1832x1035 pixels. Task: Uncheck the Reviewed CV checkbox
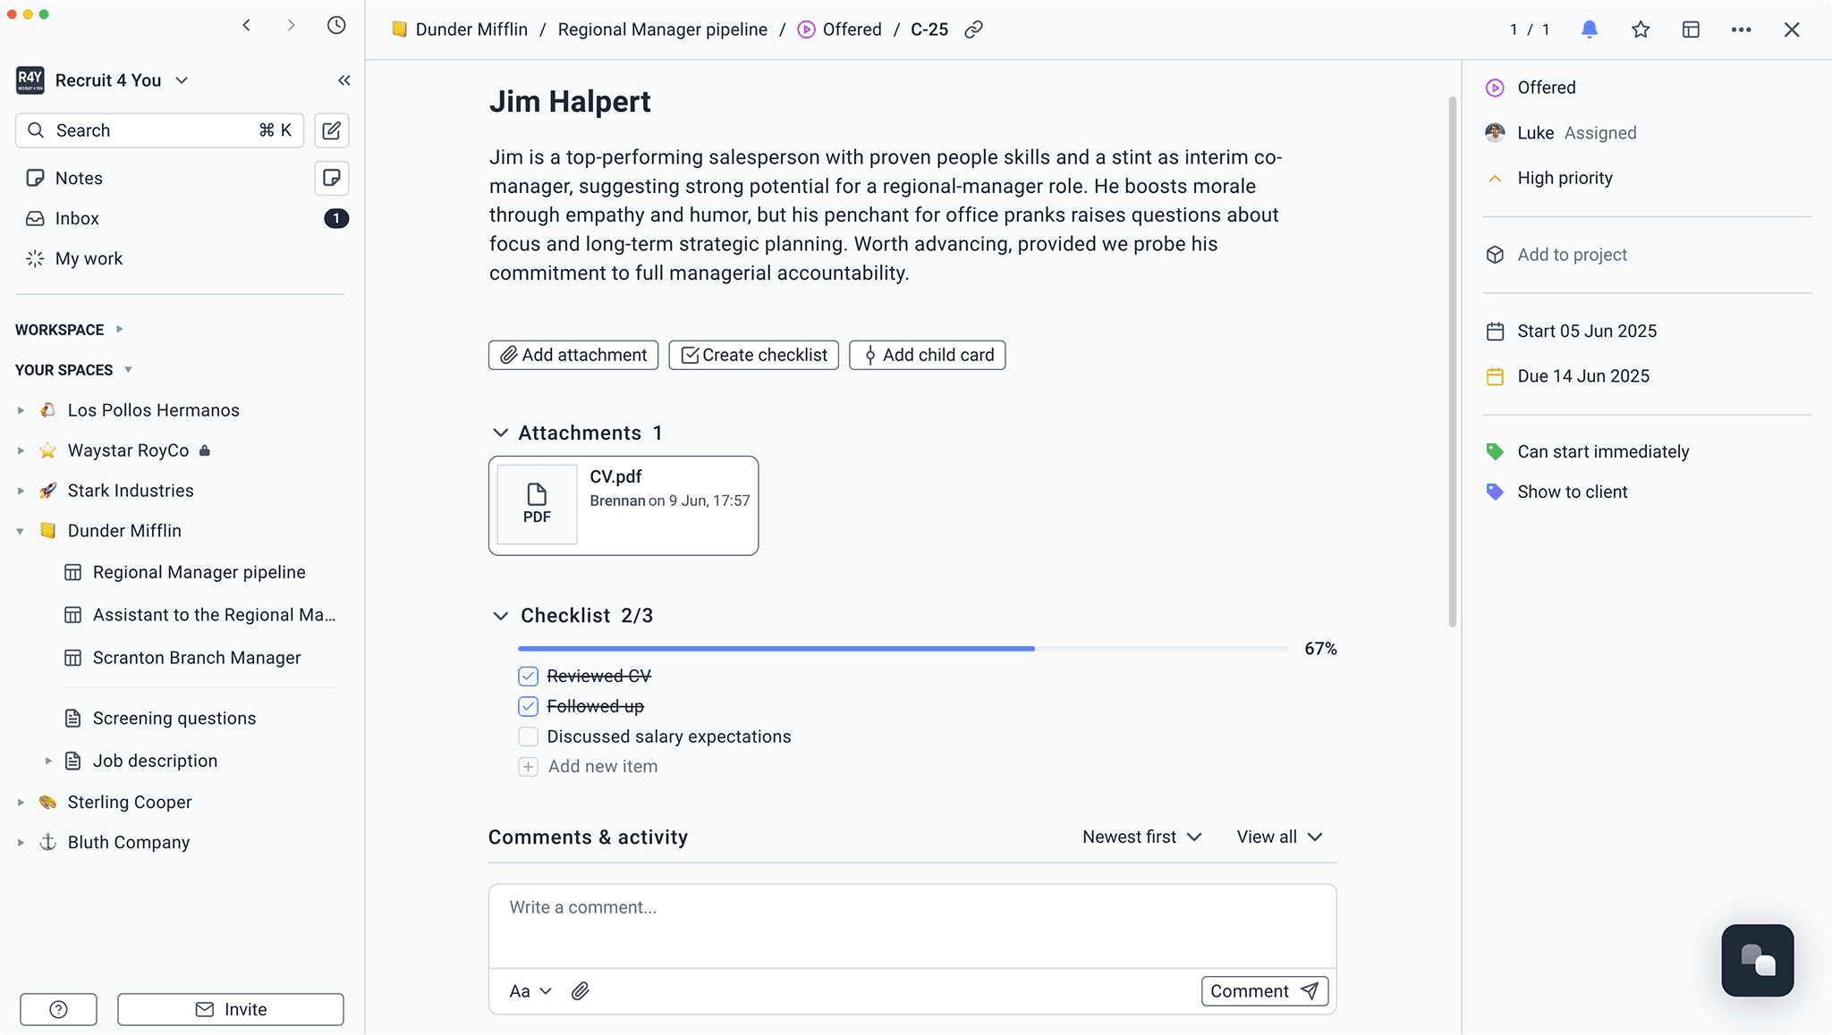click(529, 677)
